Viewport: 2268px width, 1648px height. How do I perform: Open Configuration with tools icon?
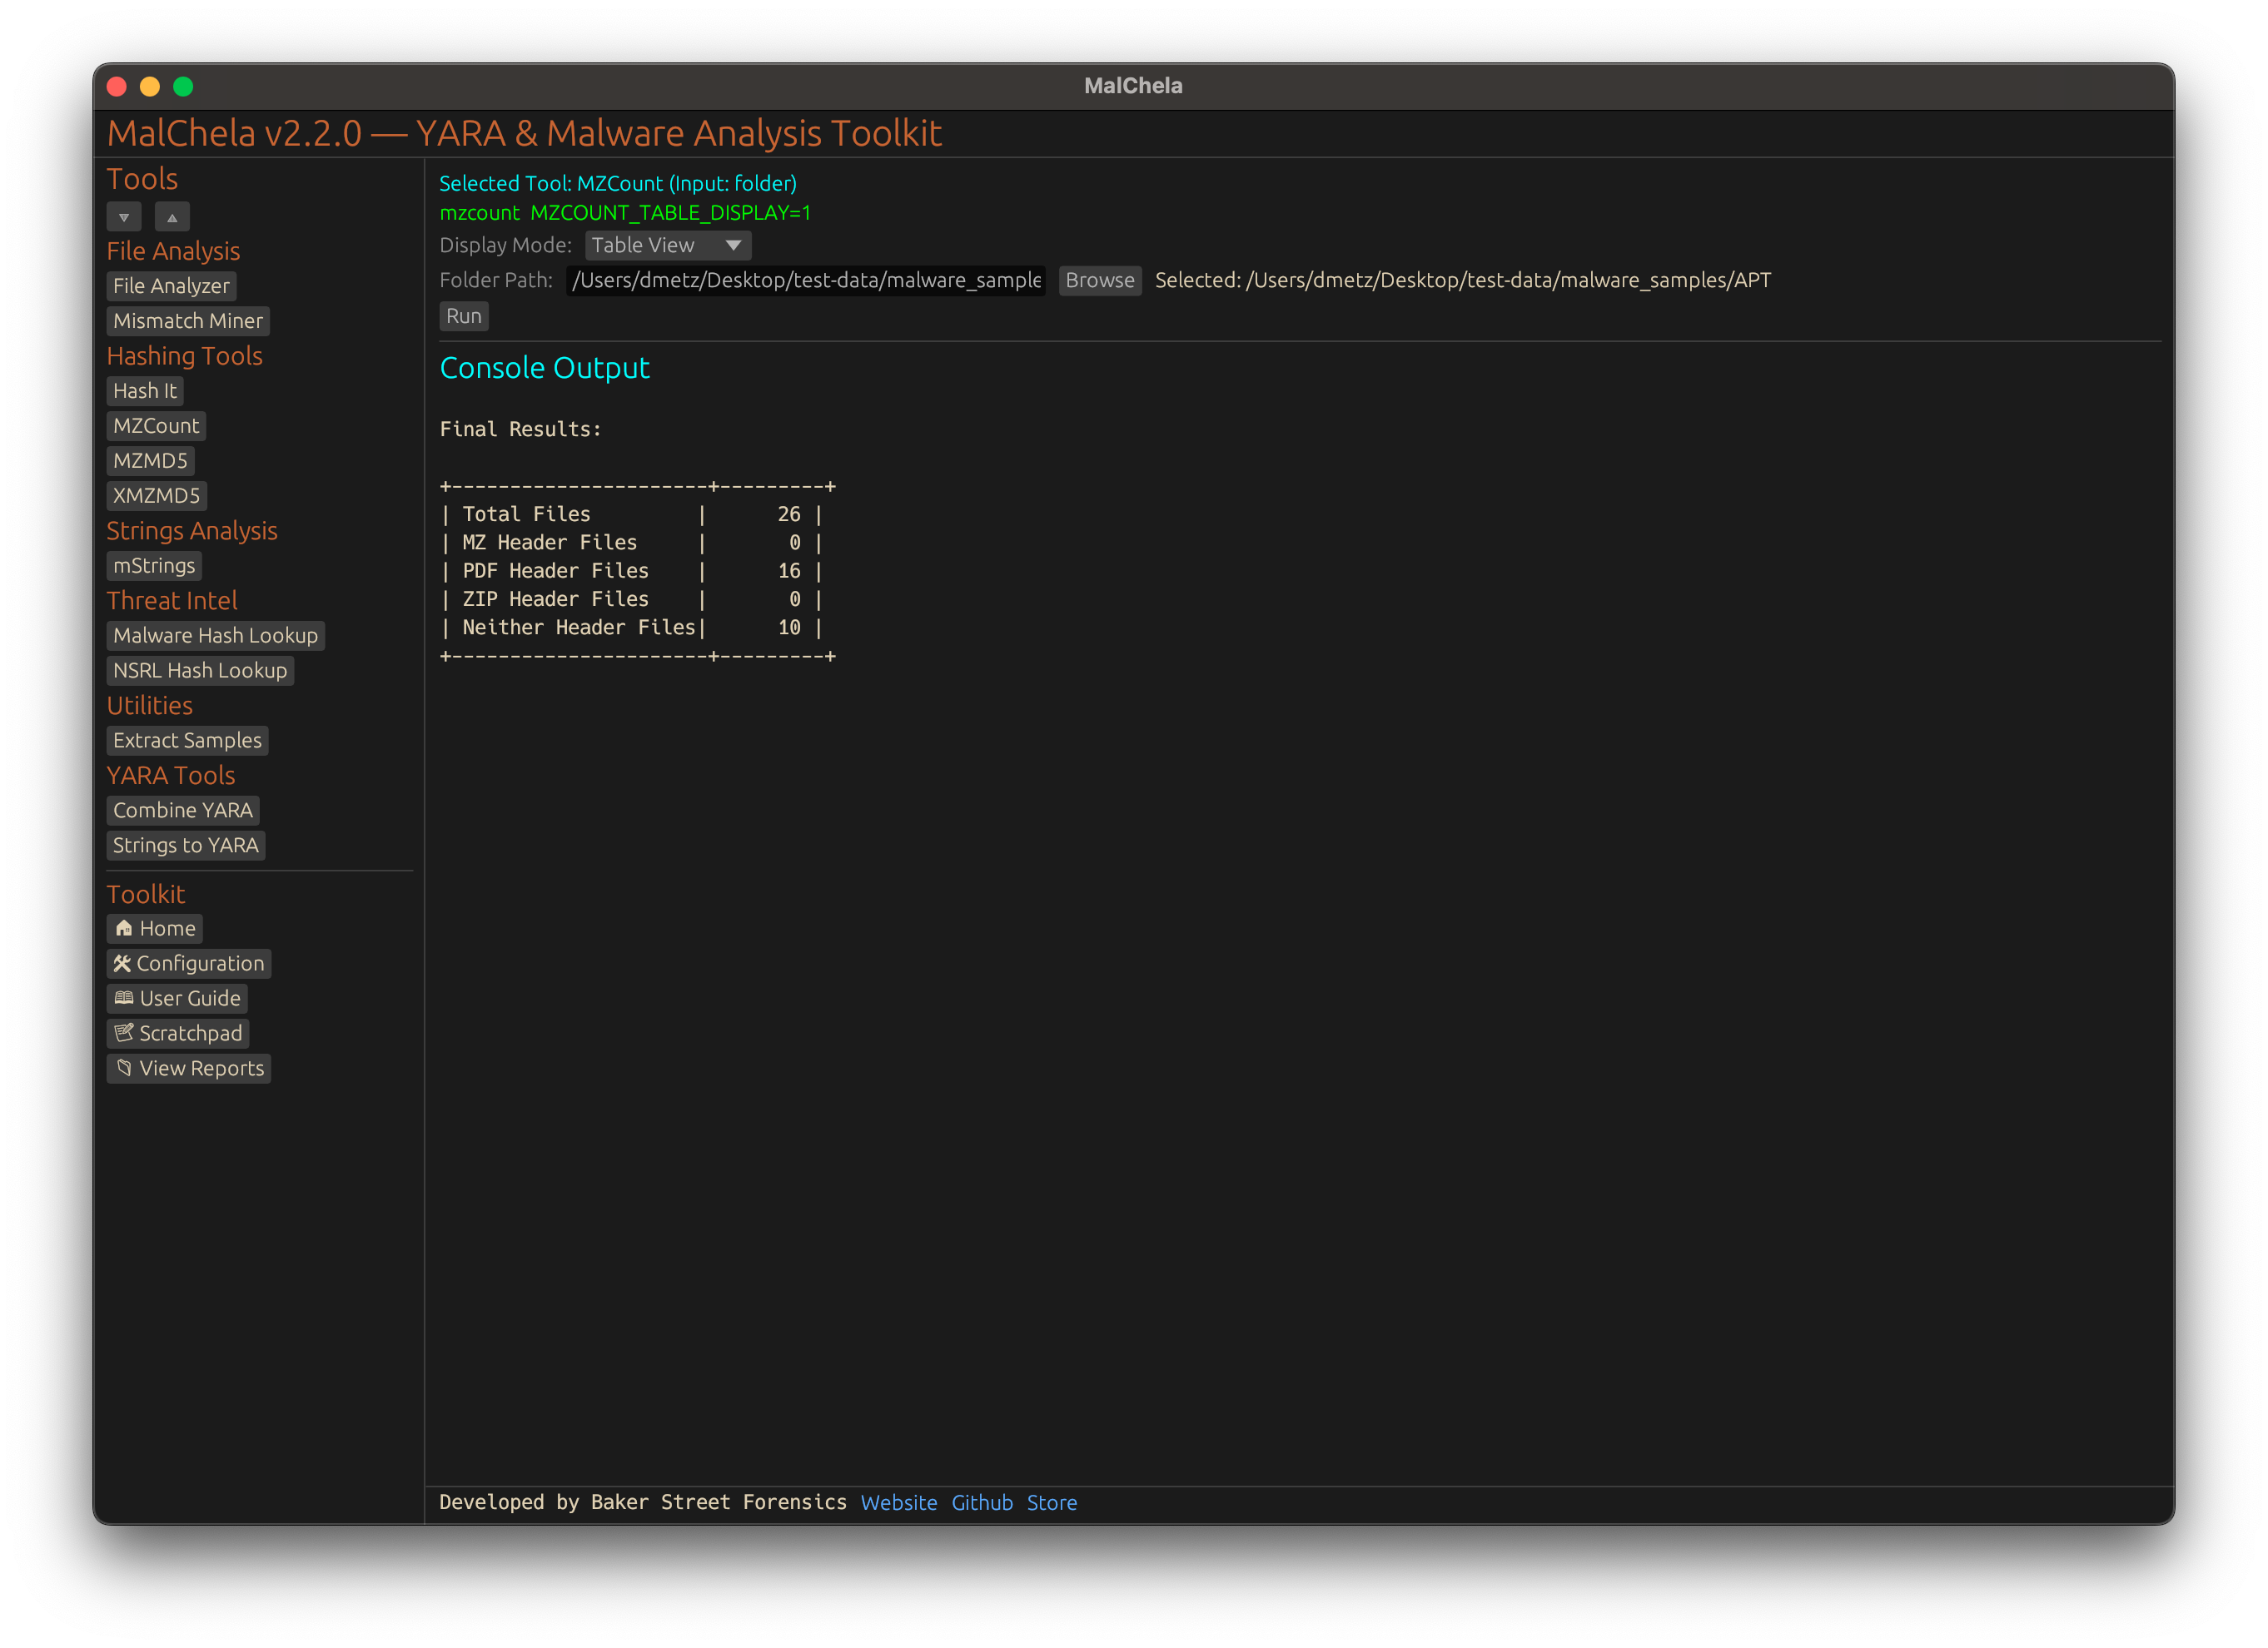point(189,964)
